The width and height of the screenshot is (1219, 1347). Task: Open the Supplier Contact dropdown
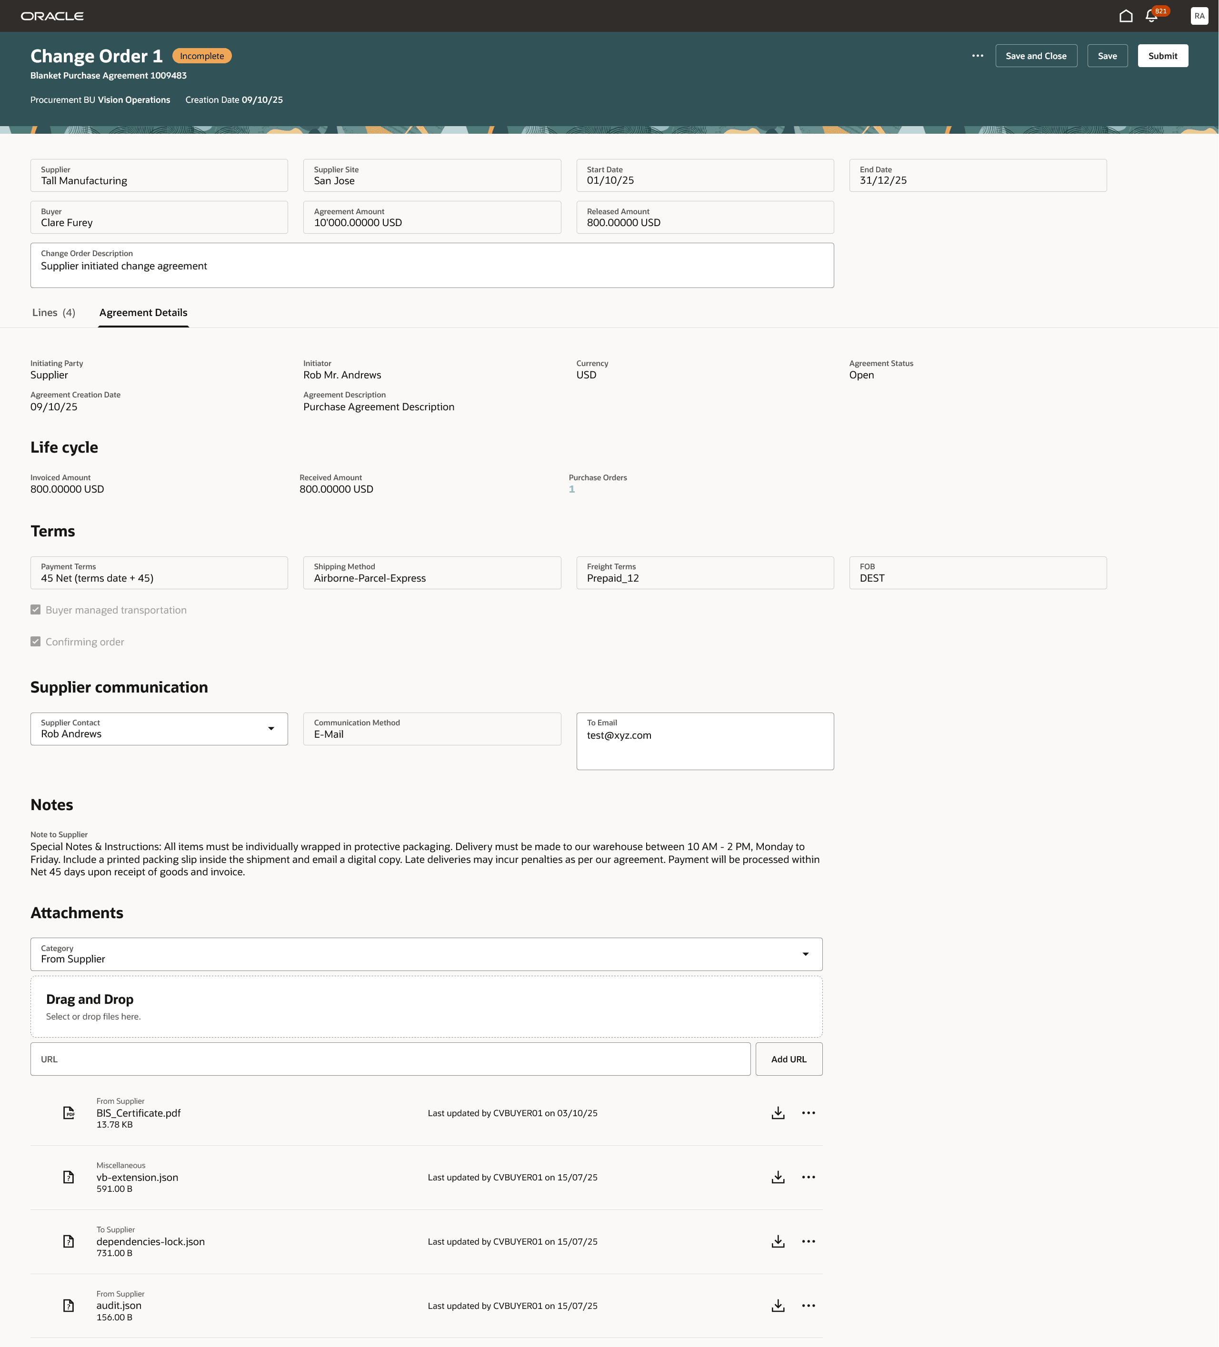coord(271,728)
